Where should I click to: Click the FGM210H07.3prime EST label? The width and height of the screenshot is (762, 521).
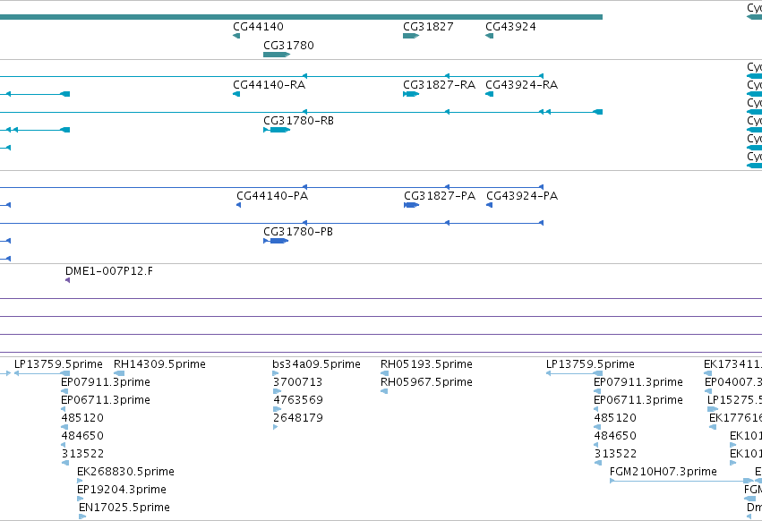(663, 472)
